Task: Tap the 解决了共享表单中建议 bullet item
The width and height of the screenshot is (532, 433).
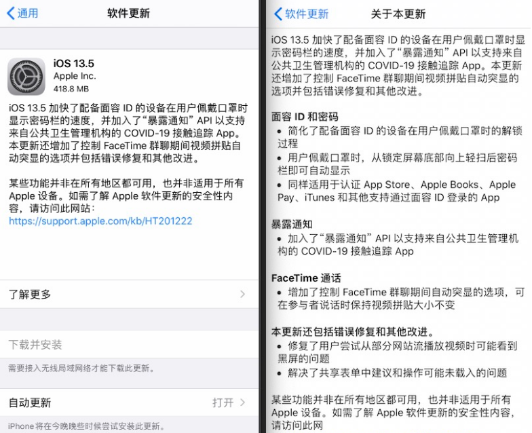Action: pos(392,373)
